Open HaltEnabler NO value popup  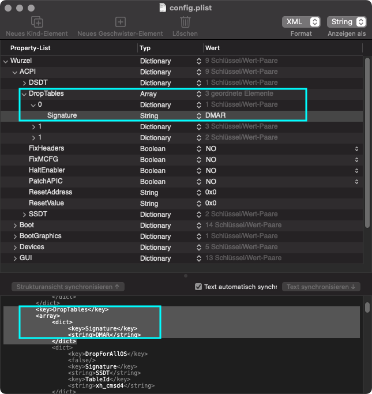point(356,171)
